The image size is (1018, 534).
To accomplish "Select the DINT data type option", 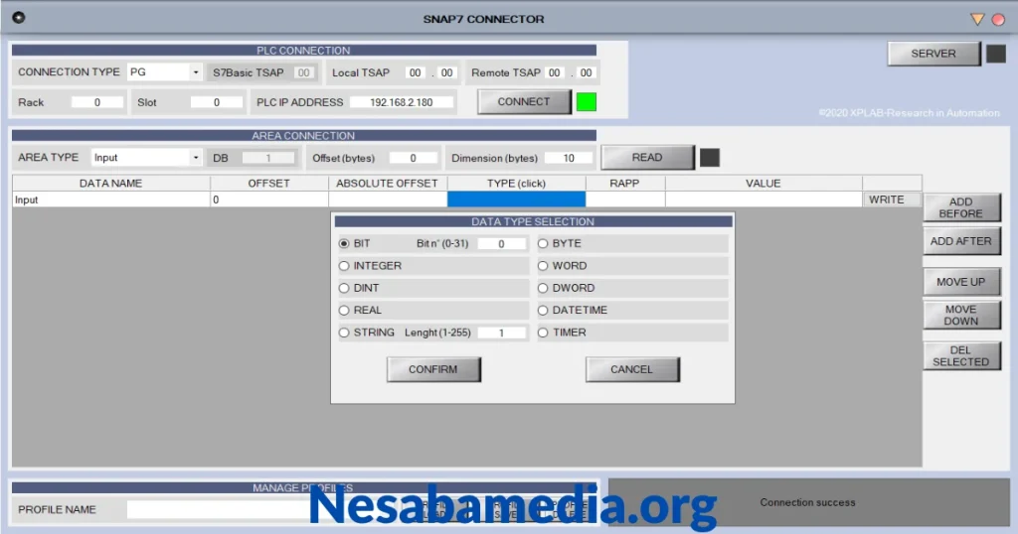I will point(344,288).
